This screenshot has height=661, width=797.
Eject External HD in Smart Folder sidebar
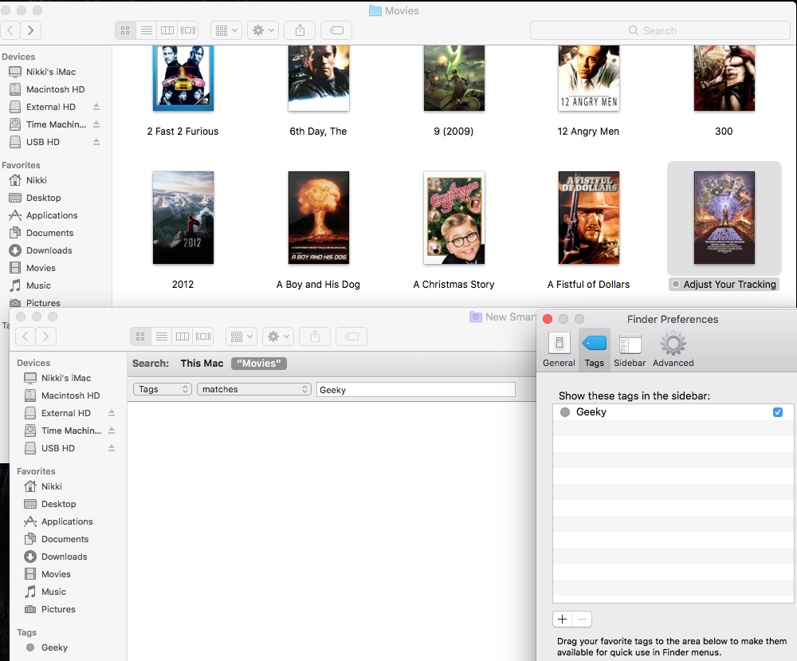click(x=112, y=413)
